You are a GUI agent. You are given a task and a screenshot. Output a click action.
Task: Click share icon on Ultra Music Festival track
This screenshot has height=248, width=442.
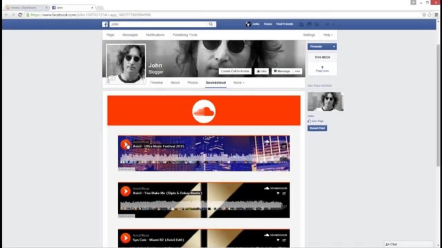(x=284, y=146)
